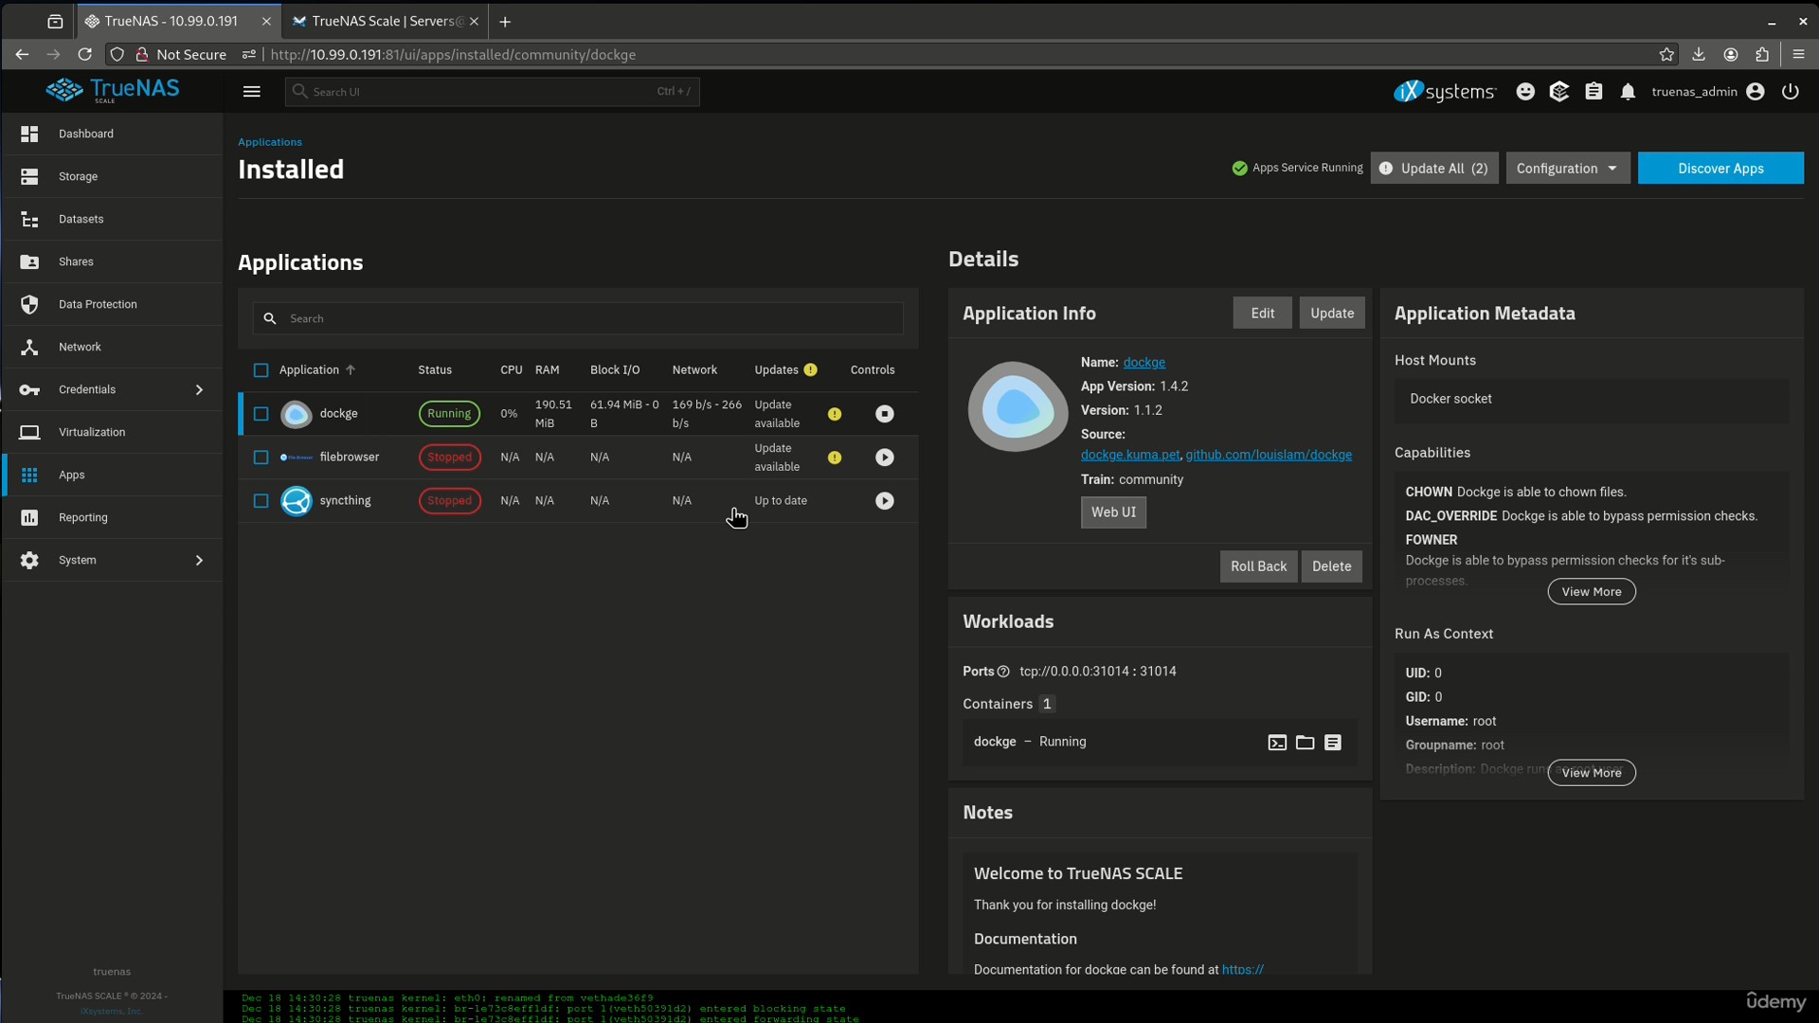Open browser downloads icon
This screenshot has height=1023, width=1819.
coord(1699,55)
